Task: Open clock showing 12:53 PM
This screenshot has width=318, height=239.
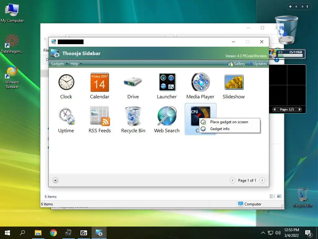Action: tap(291, 233)
